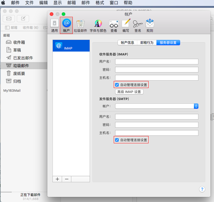Open the Rules (规则) preferences pane
This screenshot has height=202, width=214.
tap(150, 26)
